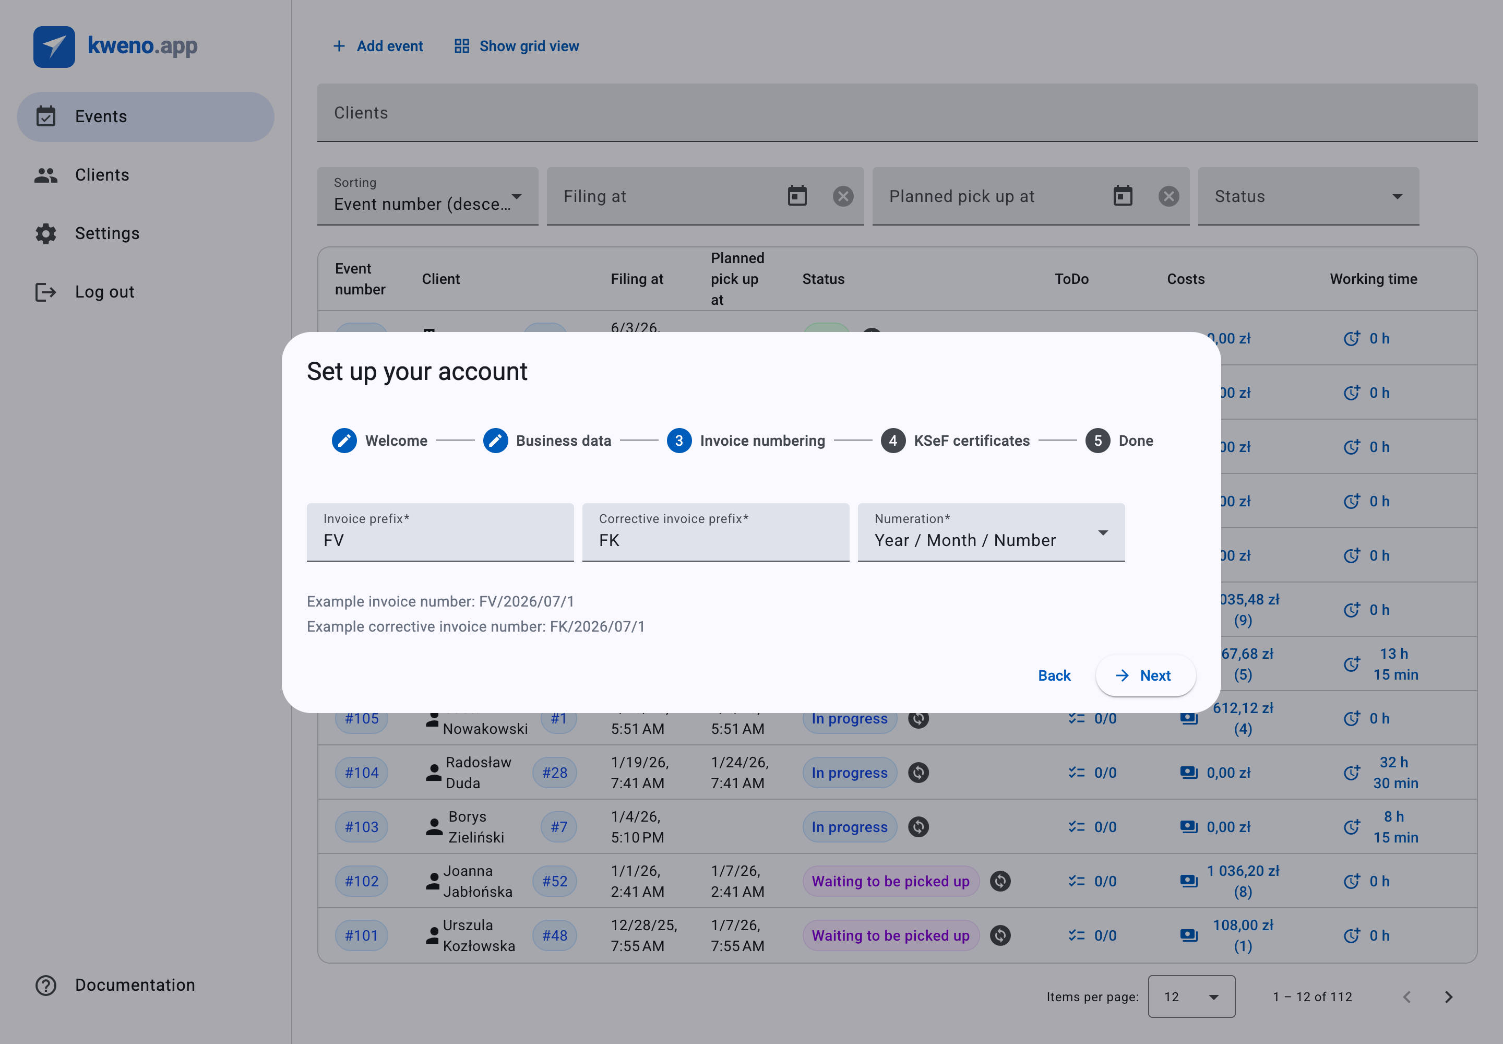Switch to Show grid view
The width and height of the screenshot is (1503, 1044).
pyautogui.click(x=517, y=46)
